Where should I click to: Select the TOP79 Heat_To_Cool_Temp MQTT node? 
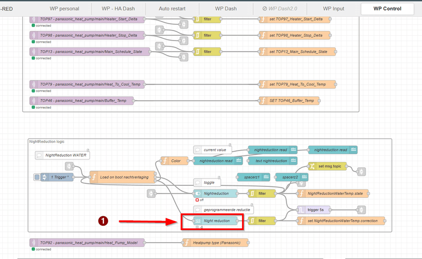(87, 84)
